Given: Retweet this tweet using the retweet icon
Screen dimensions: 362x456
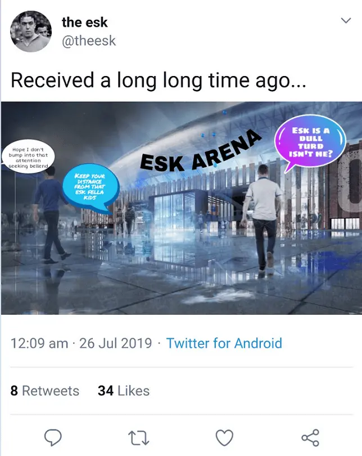Looking at the screenshot, I should click(x=138, y=437).
